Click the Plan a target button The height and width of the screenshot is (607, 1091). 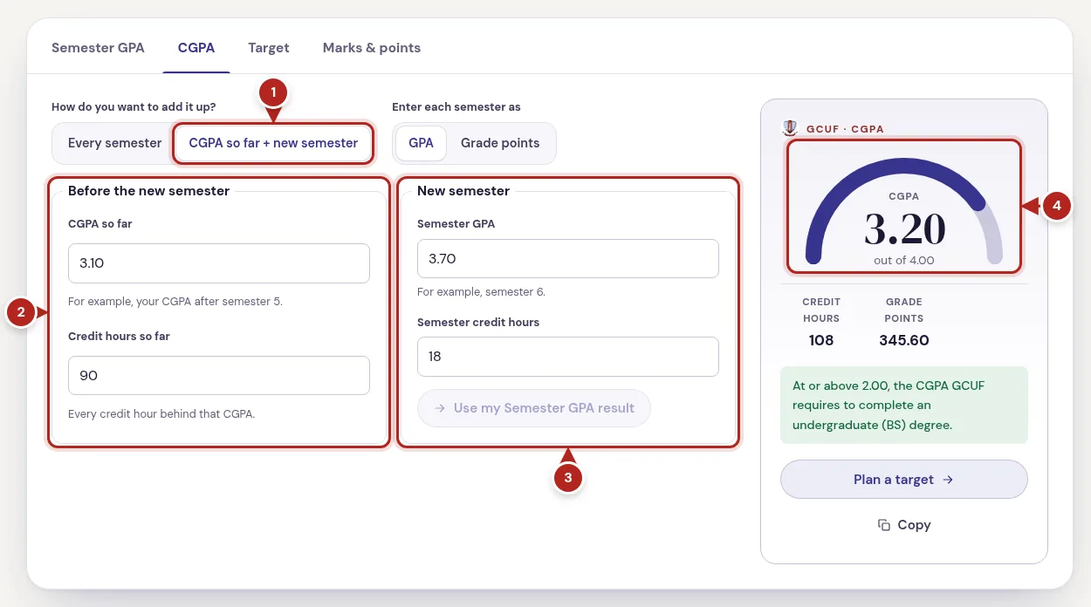pyautogui.click(x=904, y=480)
